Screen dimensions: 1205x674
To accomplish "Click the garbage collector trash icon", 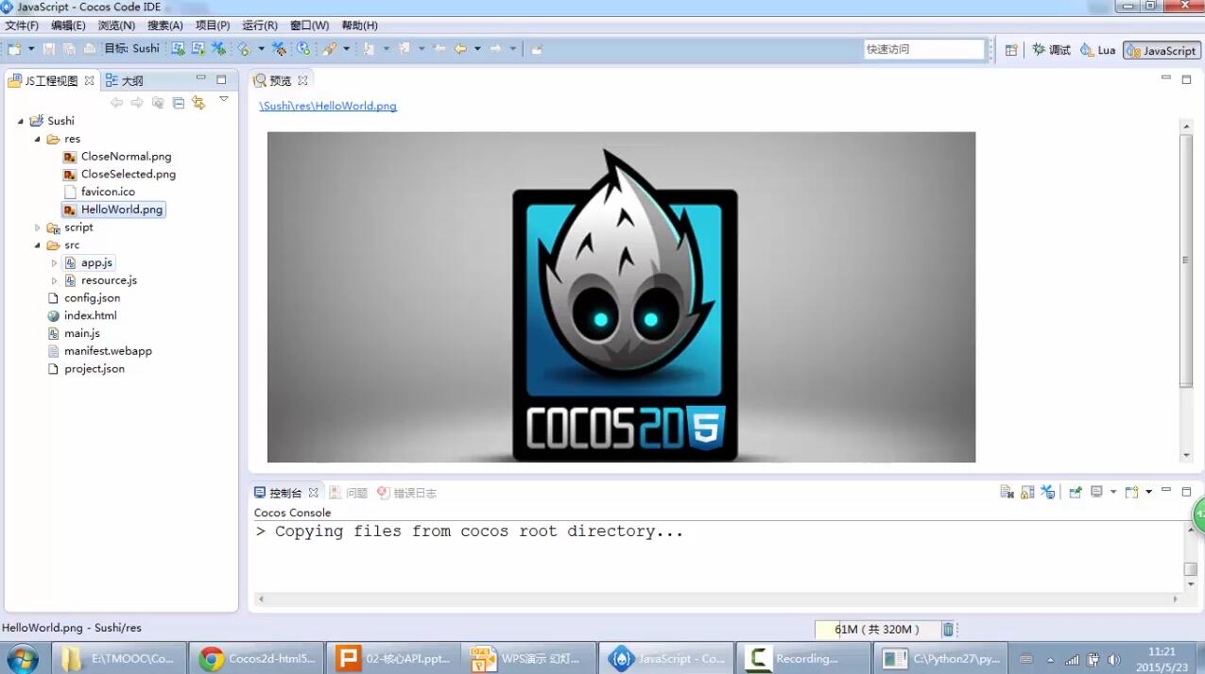I will tap(948, 630).
